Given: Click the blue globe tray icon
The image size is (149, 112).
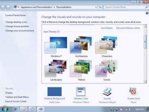Looking at the screenshot, I should point(117,109).
